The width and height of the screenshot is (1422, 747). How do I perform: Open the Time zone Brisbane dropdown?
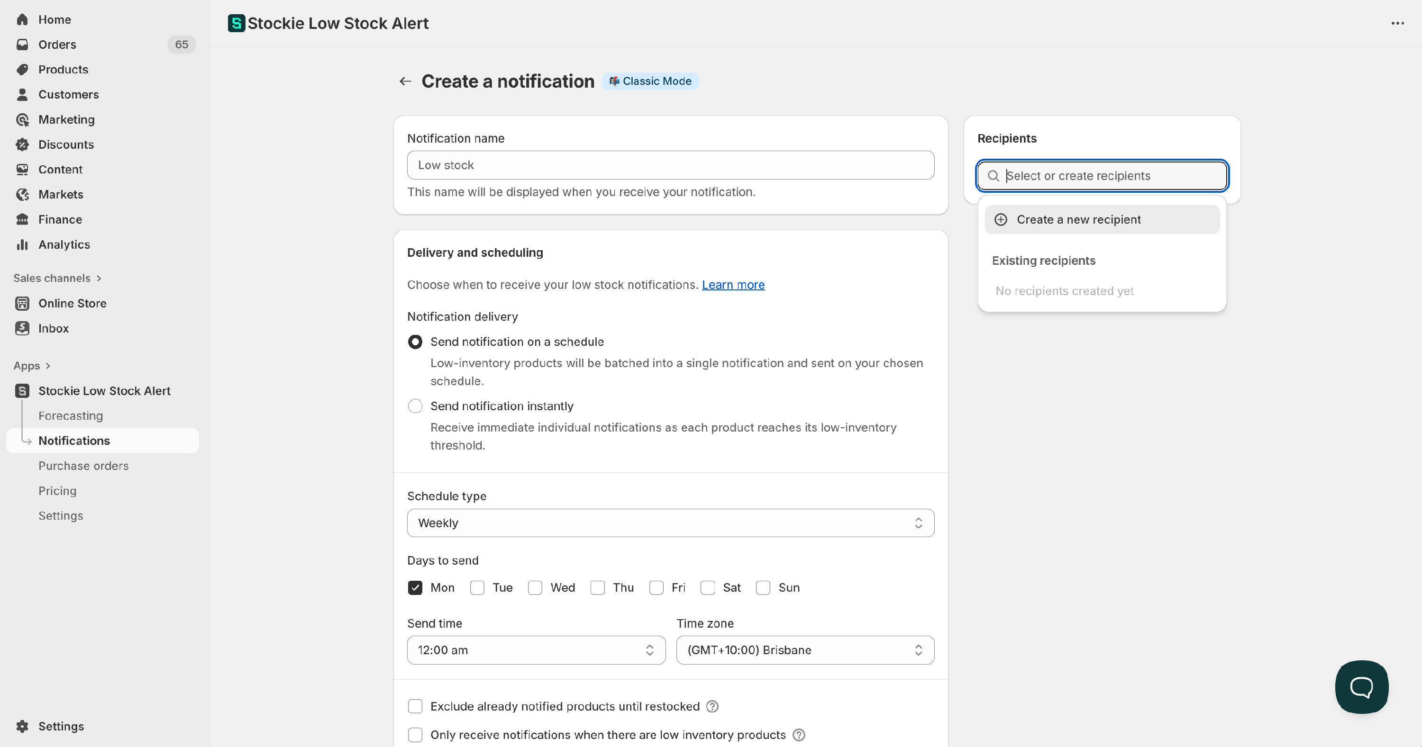(805, 650)
